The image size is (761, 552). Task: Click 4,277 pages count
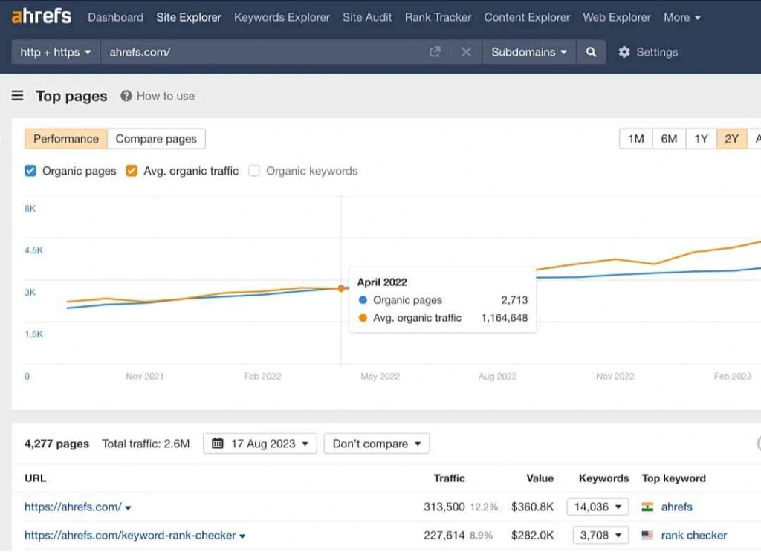click(56, 444)
